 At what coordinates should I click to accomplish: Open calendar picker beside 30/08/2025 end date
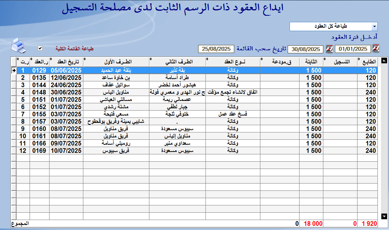[329, 49]
